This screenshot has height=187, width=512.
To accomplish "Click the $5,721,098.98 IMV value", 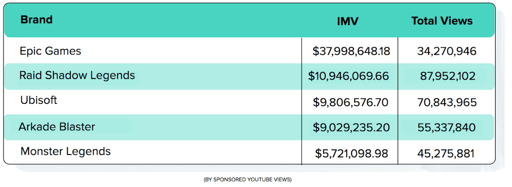I will click(351, 153).
